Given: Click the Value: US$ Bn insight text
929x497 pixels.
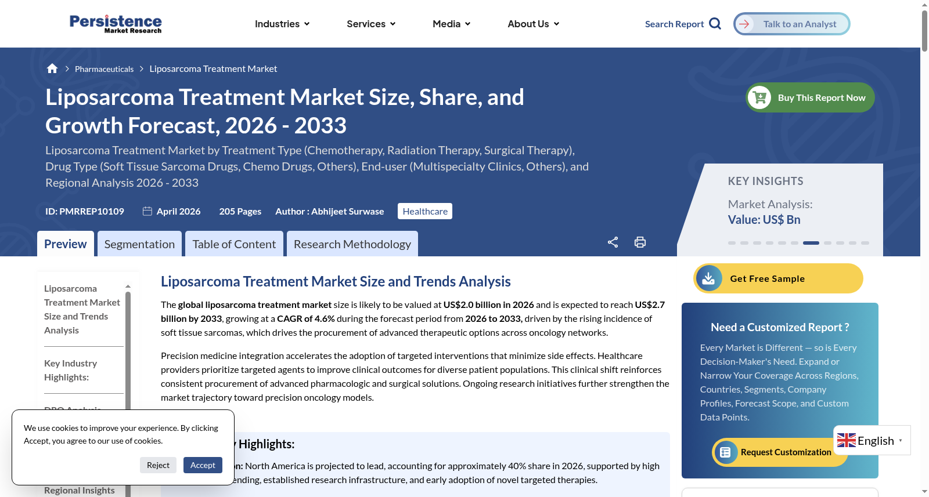Looking at the screenshot, I should click(x=764, y=220).
